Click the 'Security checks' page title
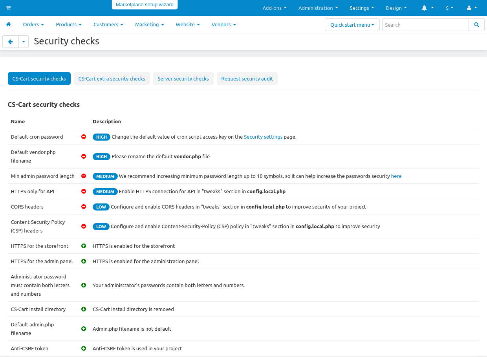Screen dimensions: 487x357 click(66, 41)
